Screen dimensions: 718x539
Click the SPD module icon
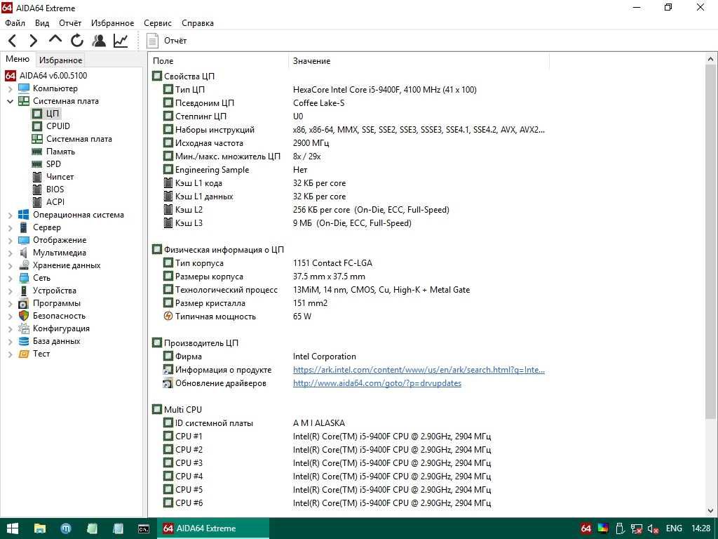coord(37,164)
